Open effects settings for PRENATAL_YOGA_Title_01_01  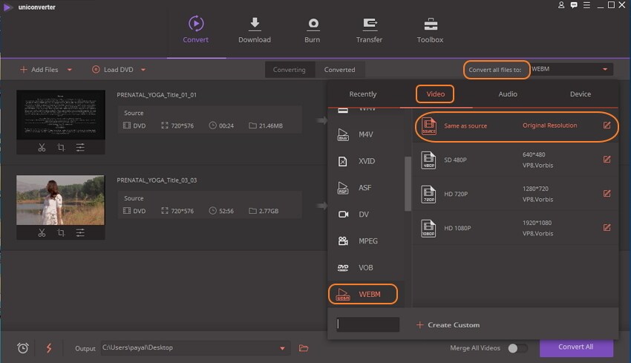80,147
